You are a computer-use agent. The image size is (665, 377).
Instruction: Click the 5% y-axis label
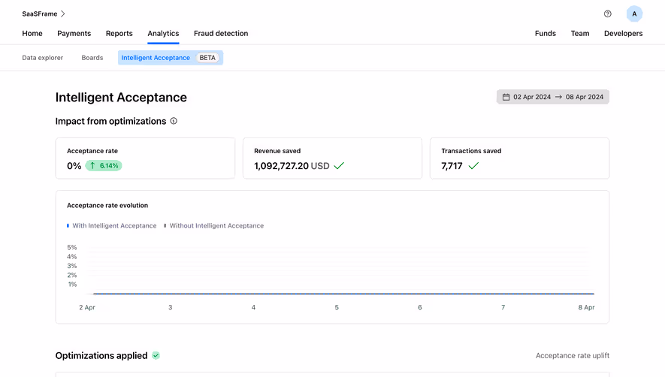[71, 247]
